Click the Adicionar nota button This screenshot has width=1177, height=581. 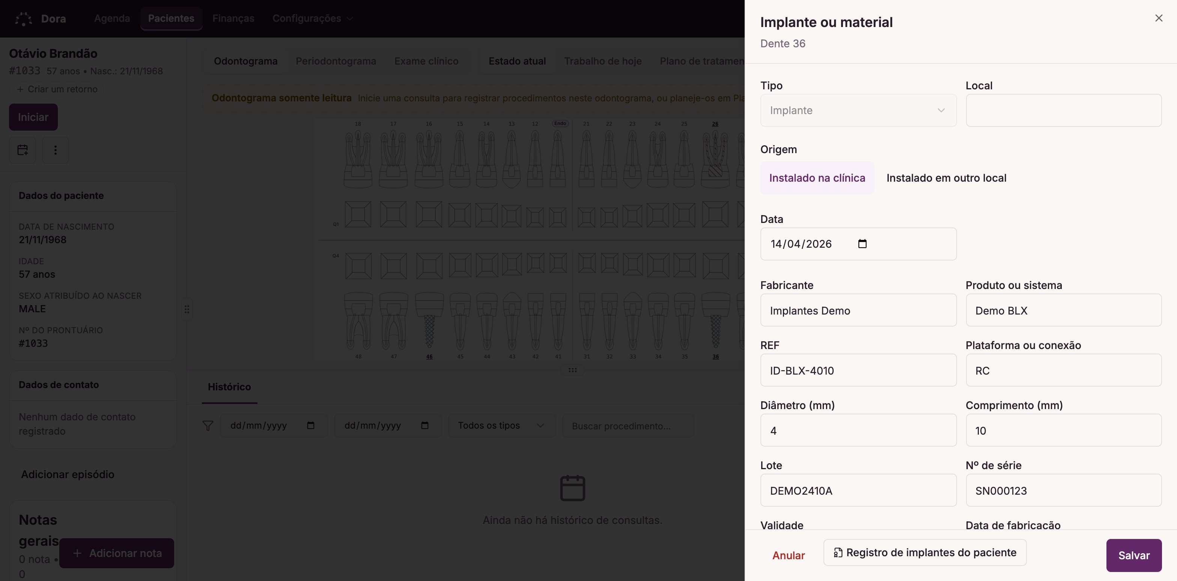coord(116,553)
